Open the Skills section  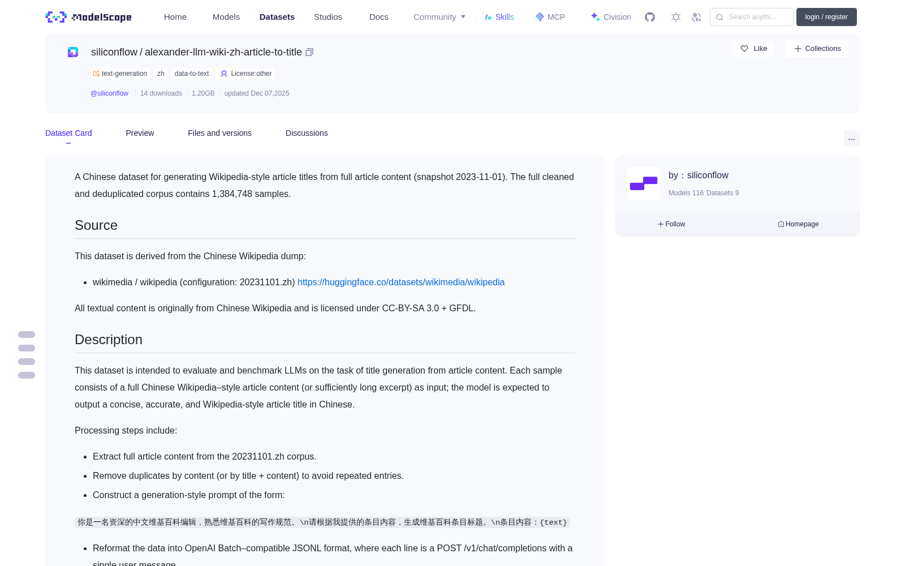click(x=499, y=17)
